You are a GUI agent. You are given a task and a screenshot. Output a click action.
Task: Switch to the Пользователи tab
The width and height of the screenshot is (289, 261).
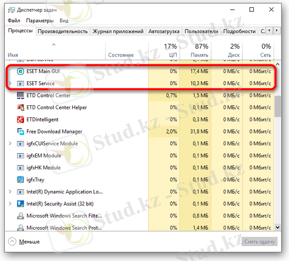click(x=201, y=31)
